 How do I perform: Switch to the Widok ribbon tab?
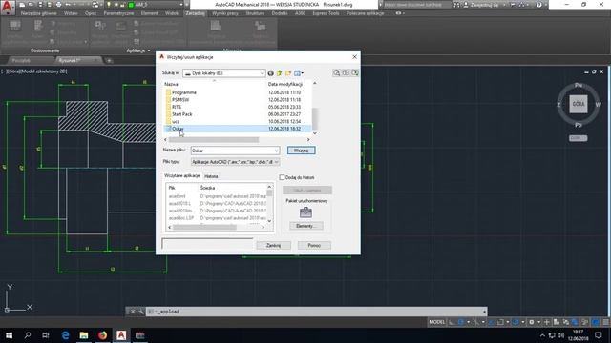172,13
